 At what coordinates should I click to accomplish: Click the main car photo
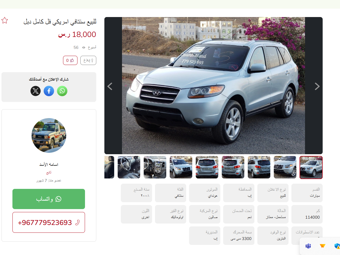213,85
